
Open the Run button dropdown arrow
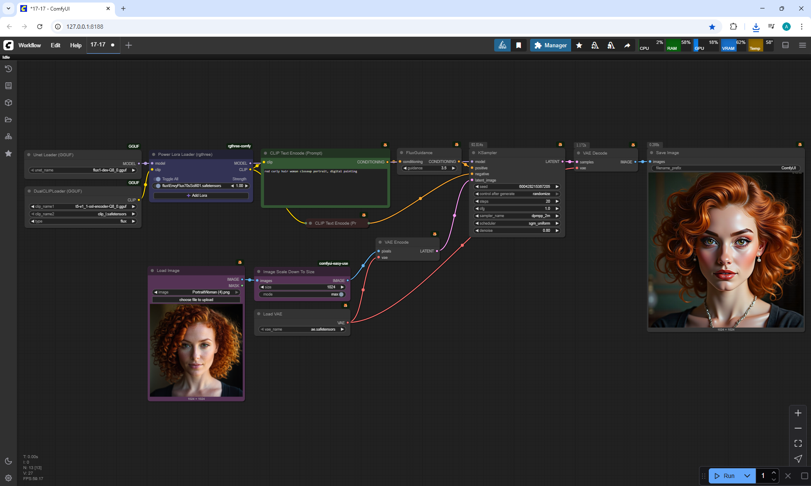tap(747, 476)
